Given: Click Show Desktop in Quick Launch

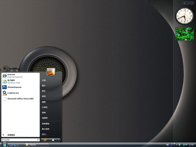Looking at the screenshot, I should click(x=11, y=145).
